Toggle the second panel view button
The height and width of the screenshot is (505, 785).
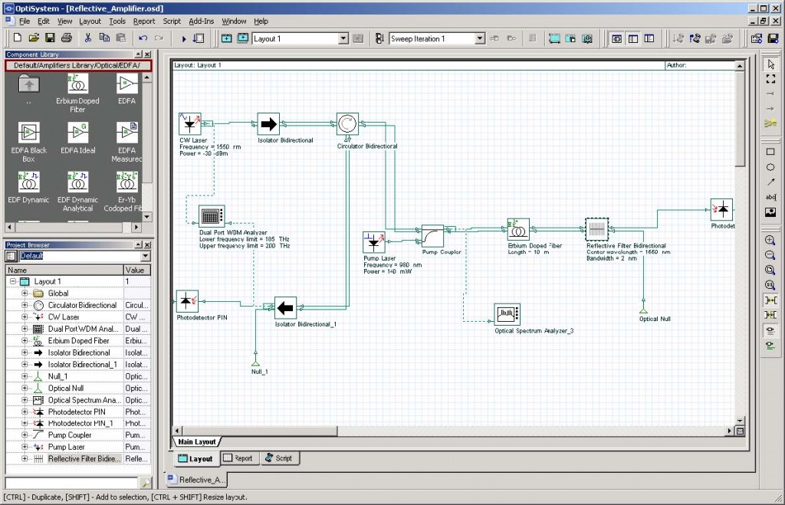click(x=633, y=38)
